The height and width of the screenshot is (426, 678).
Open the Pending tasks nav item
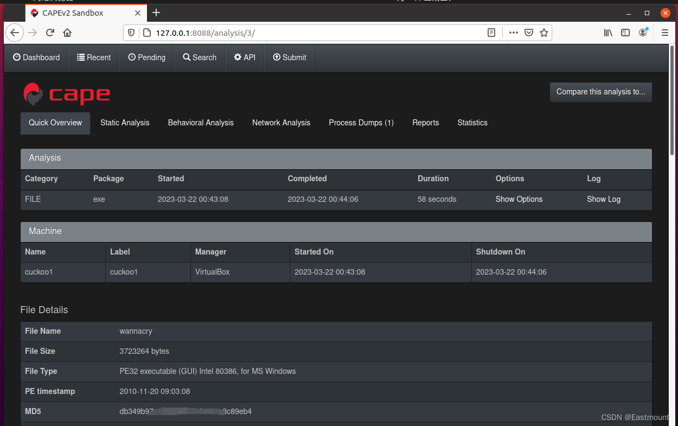[147, 58]
